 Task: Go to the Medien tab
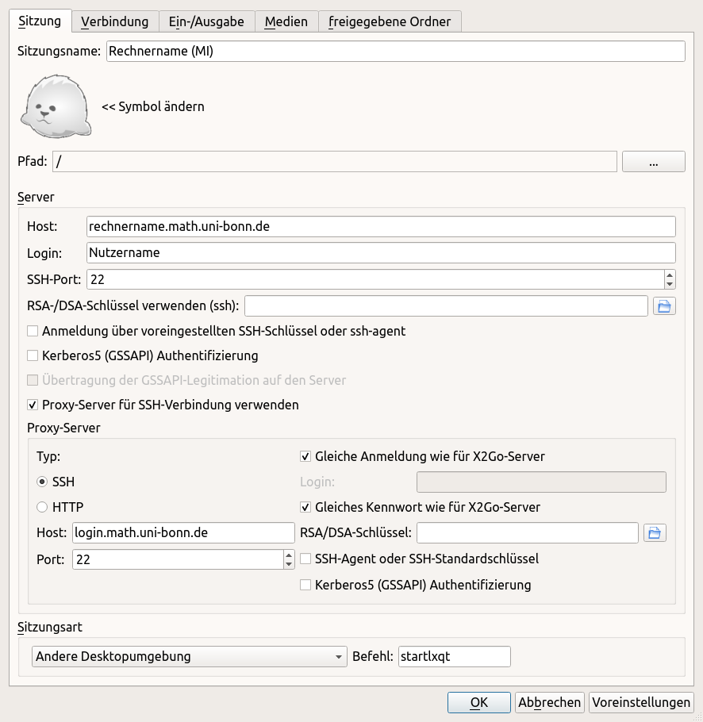pos(286,21)
